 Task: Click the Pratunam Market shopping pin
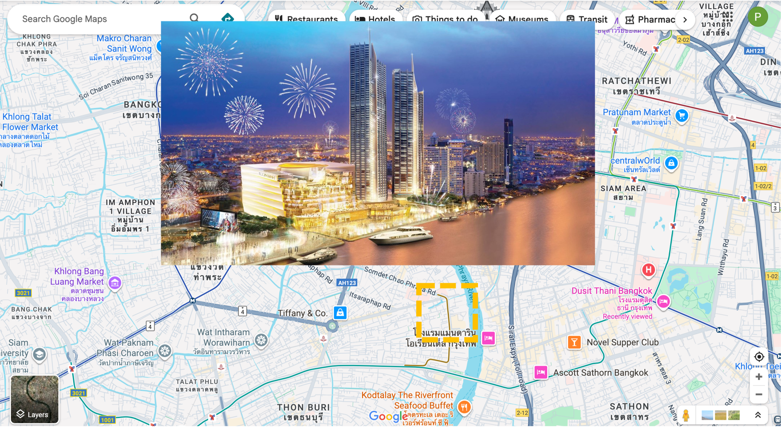682,116
